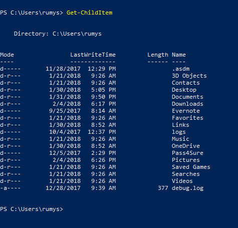This screenshot has height=228, width=238.
Task: Click the Videos directory name
Action: tap(182, 181)
